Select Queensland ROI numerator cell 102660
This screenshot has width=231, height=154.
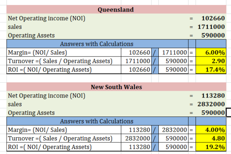click(136, 70)
